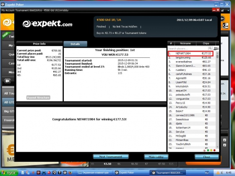Click the red status dot below player list
Image resolution: width=235 pixels, height=176 pixels.
(x=214, y=150)
